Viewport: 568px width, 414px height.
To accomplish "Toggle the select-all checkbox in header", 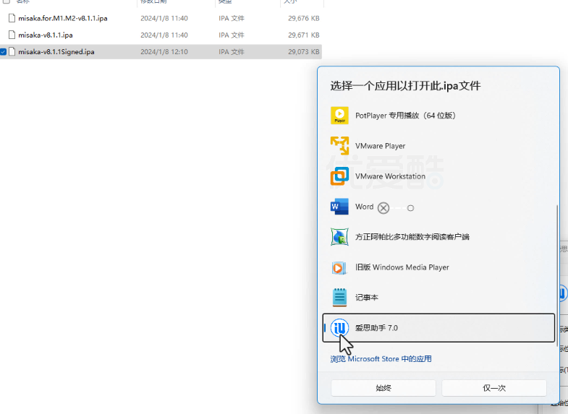I will 7,1.
